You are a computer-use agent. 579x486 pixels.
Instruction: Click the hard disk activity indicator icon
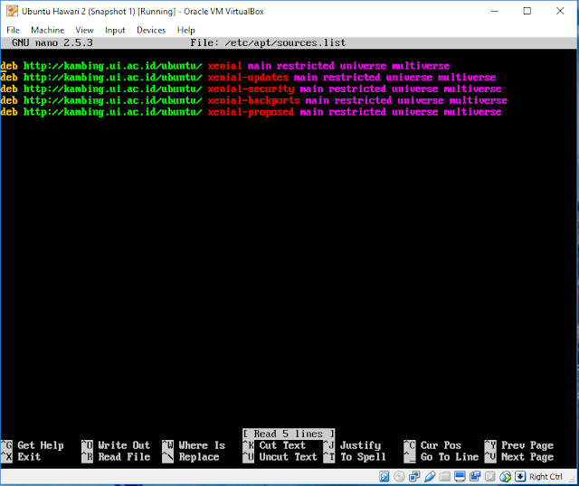tap(384, 477)
